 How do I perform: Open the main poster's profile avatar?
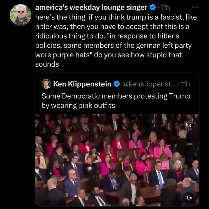[x=20, y=15]
